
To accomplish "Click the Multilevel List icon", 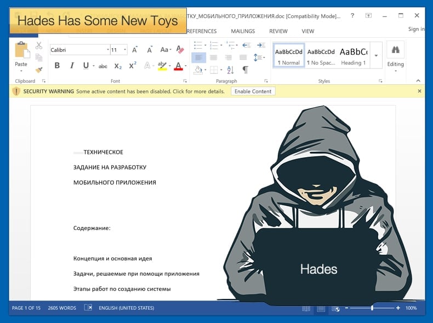I will point(230,45).
